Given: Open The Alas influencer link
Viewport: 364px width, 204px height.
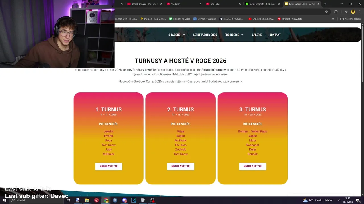Looking at the screenshot, I should coord(181,145).
